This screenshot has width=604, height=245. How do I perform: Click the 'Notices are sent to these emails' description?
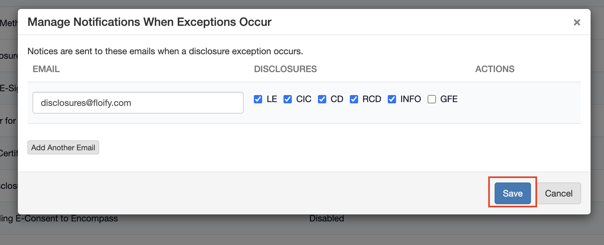click(x=165, y=51)
